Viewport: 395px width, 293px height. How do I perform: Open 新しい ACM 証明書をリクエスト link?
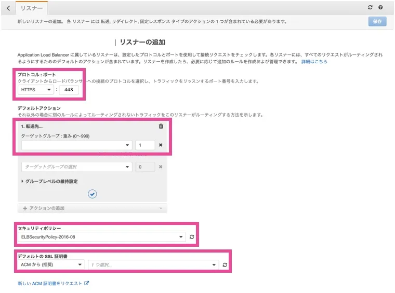(53, 283)
